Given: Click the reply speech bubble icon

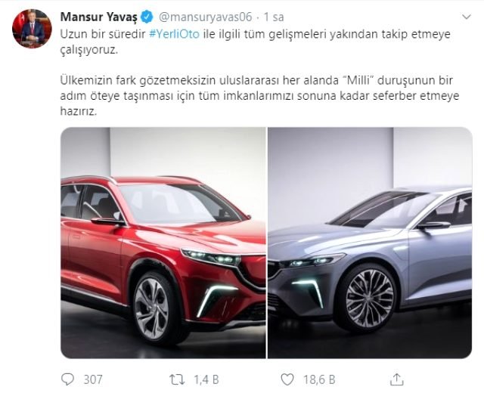Looking at the screenshot, I should click(x=67, y=379).
